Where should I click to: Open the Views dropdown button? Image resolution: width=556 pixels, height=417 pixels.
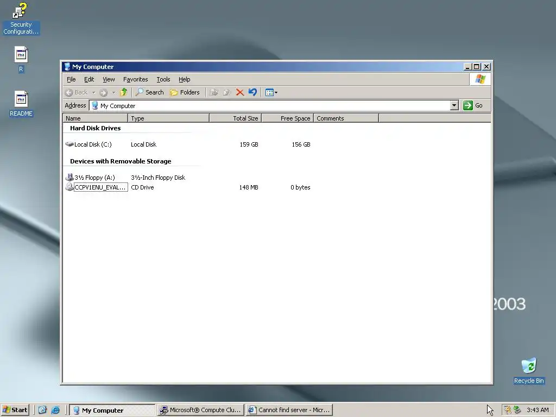[x=271, y=92]
